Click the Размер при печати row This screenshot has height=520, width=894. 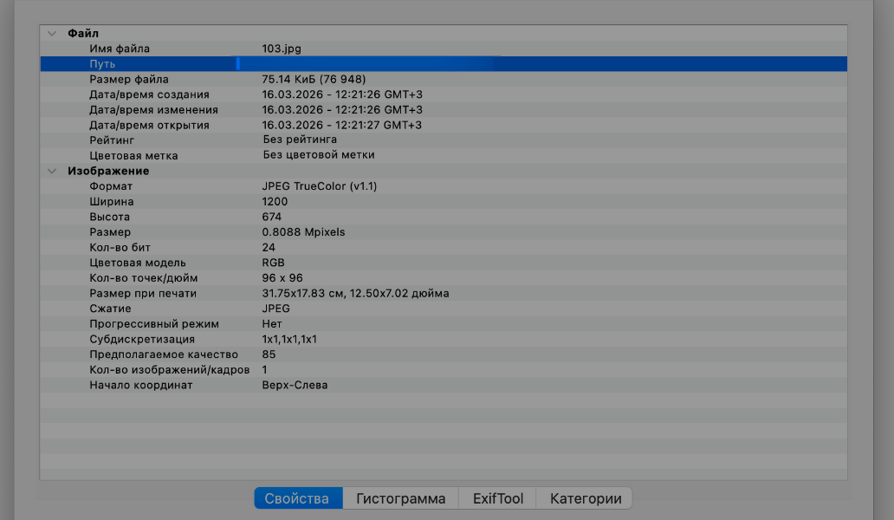coord(142,293)
